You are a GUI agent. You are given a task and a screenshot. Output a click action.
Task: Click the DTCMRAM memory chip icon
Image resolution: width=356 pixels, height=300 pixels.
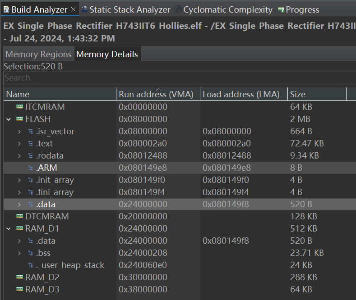pos(19,216)
